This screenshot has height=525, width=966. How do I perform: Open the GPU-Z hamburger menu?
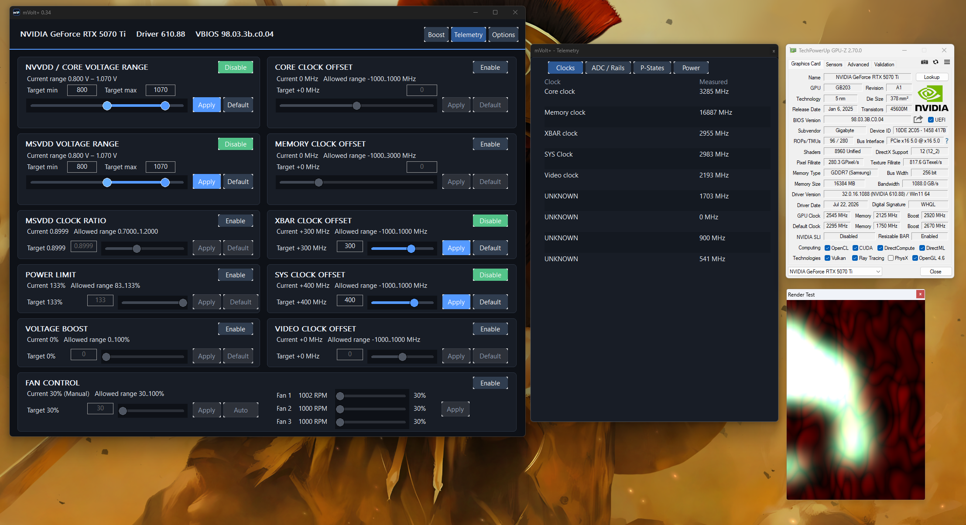pos(947,62)
